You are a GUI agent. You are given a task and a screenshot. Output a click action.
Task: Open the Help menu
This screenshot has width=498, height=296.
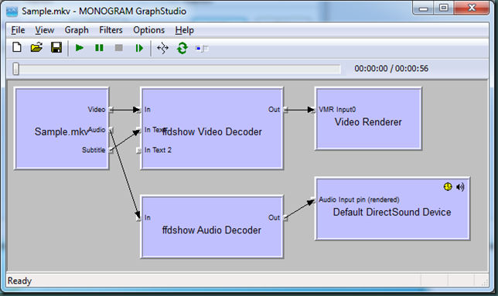click(185, 30)
